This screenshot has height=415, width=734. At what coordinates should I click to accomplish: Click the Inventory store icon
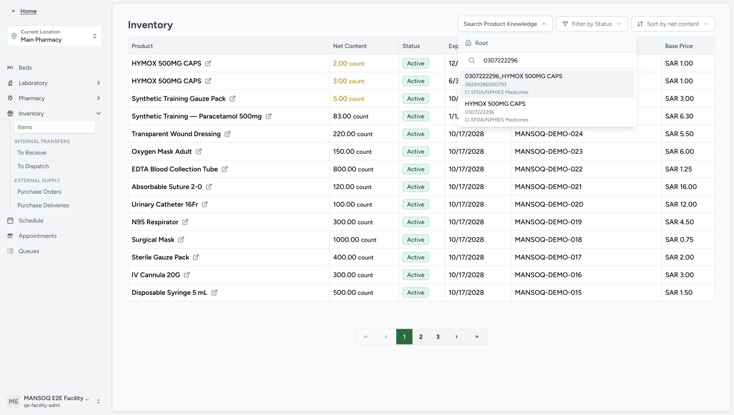click(x=10, y=113)
